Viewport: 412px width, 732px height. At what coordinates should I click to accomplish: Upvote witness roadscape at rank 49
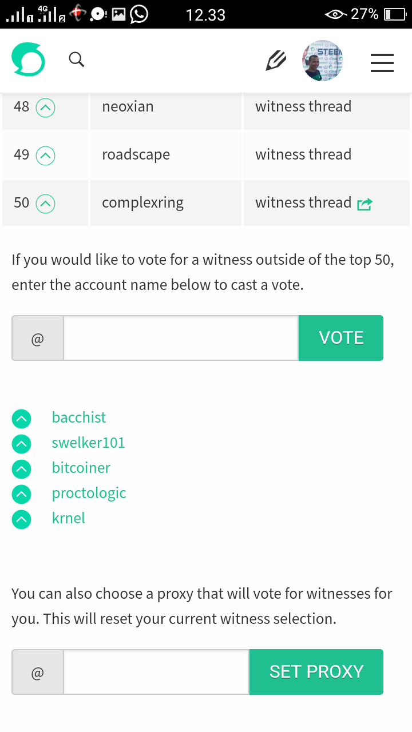(46, 155)
